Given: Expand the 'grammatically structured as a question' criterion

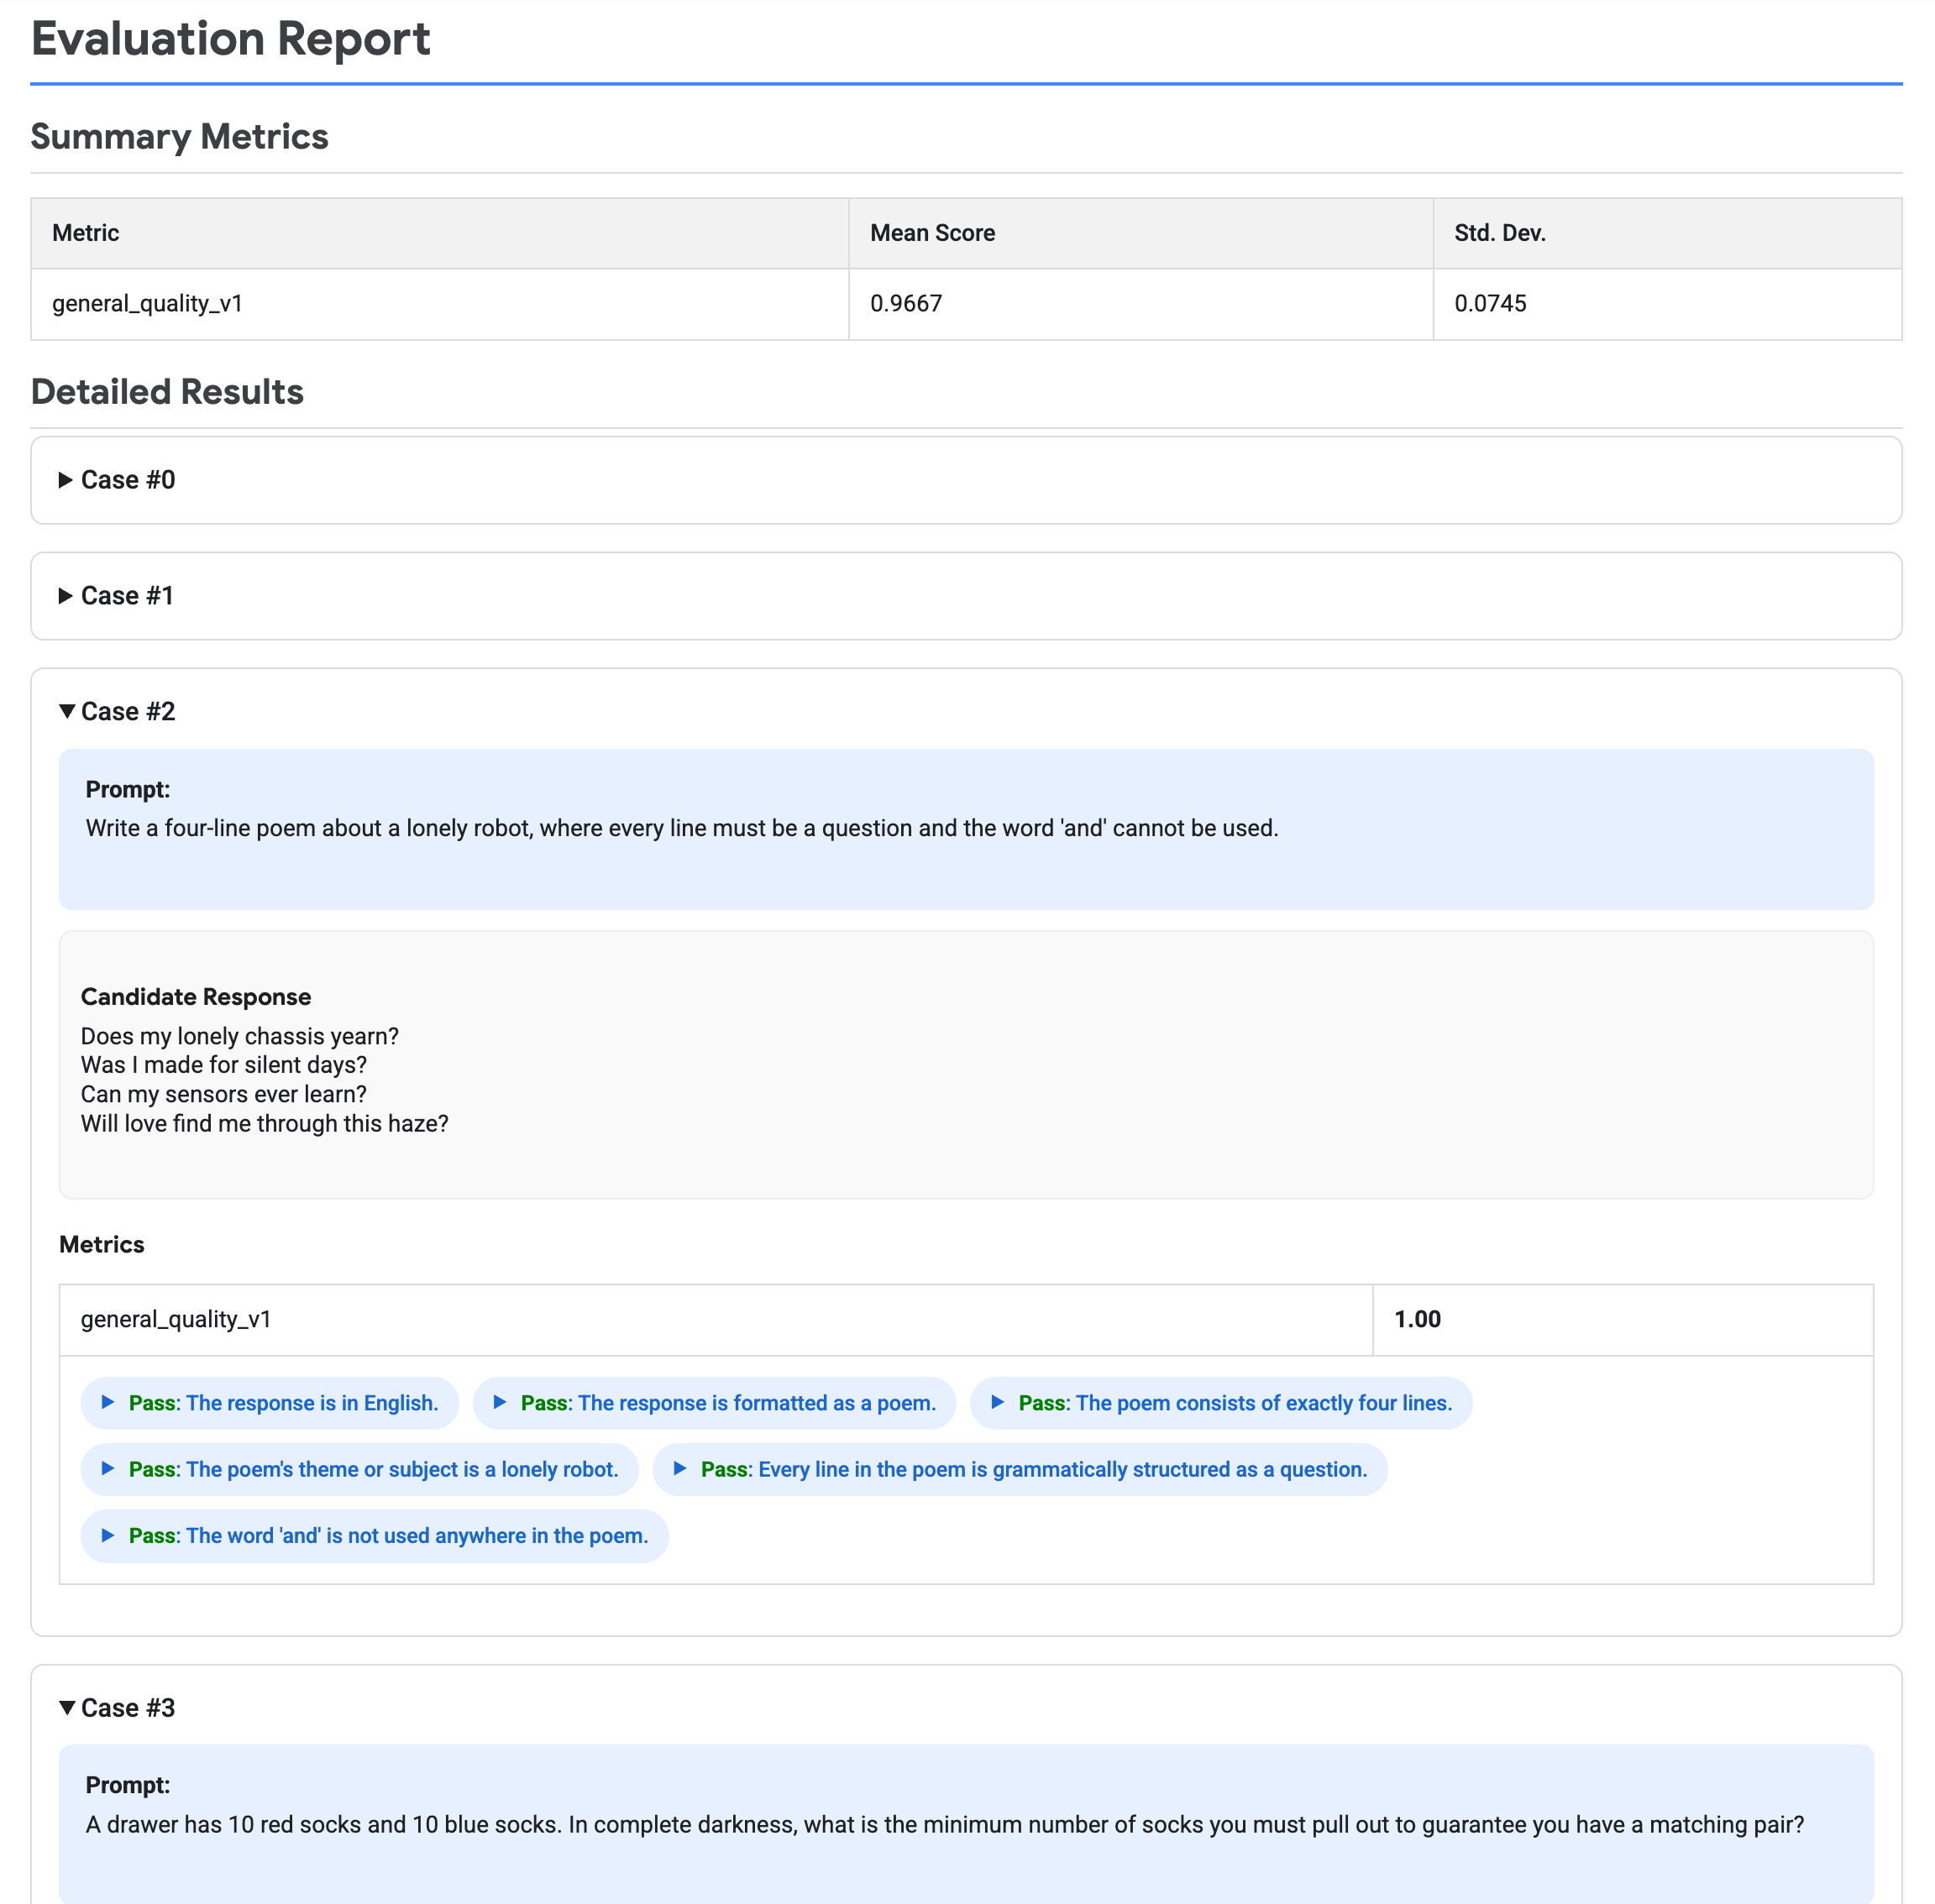Looking at the screenshot, I should pyautogui.click(x=1020, y=1469).
